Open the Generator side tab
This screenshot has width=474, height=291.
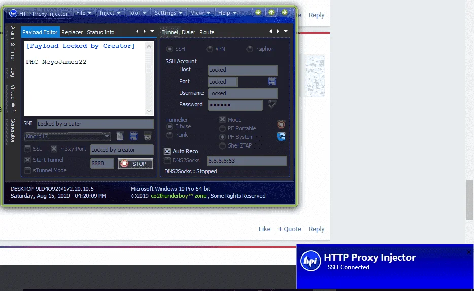13,130
